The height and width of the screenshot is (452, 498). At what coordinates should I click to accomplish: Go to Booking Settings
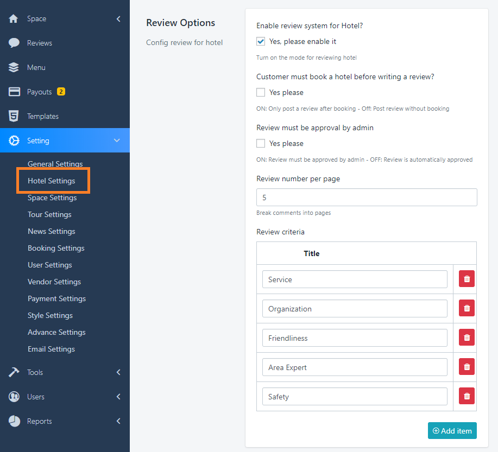click(56, 248)
